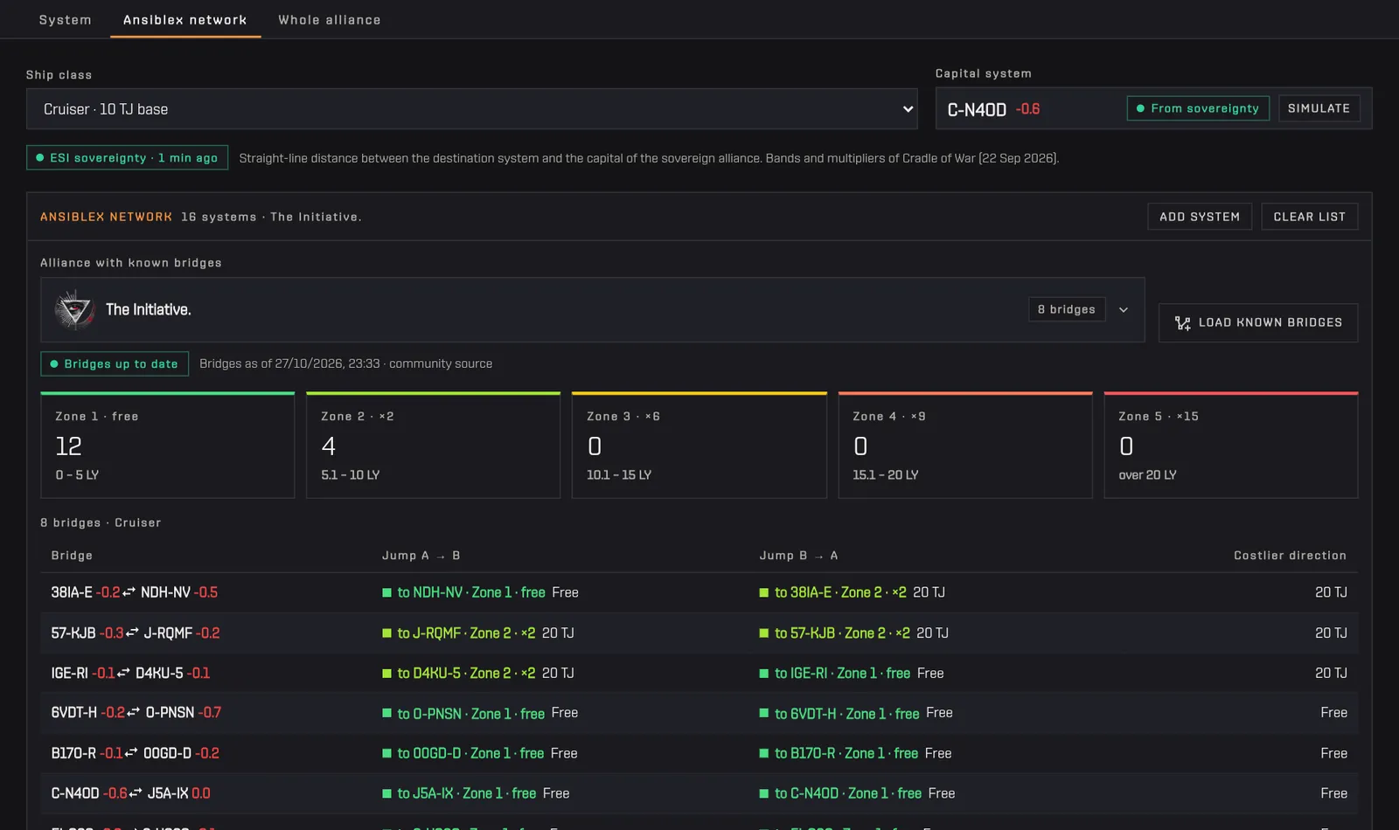Click the ESI sovereignty status badge
1399x830 pixels.
[x=127, y=157]
